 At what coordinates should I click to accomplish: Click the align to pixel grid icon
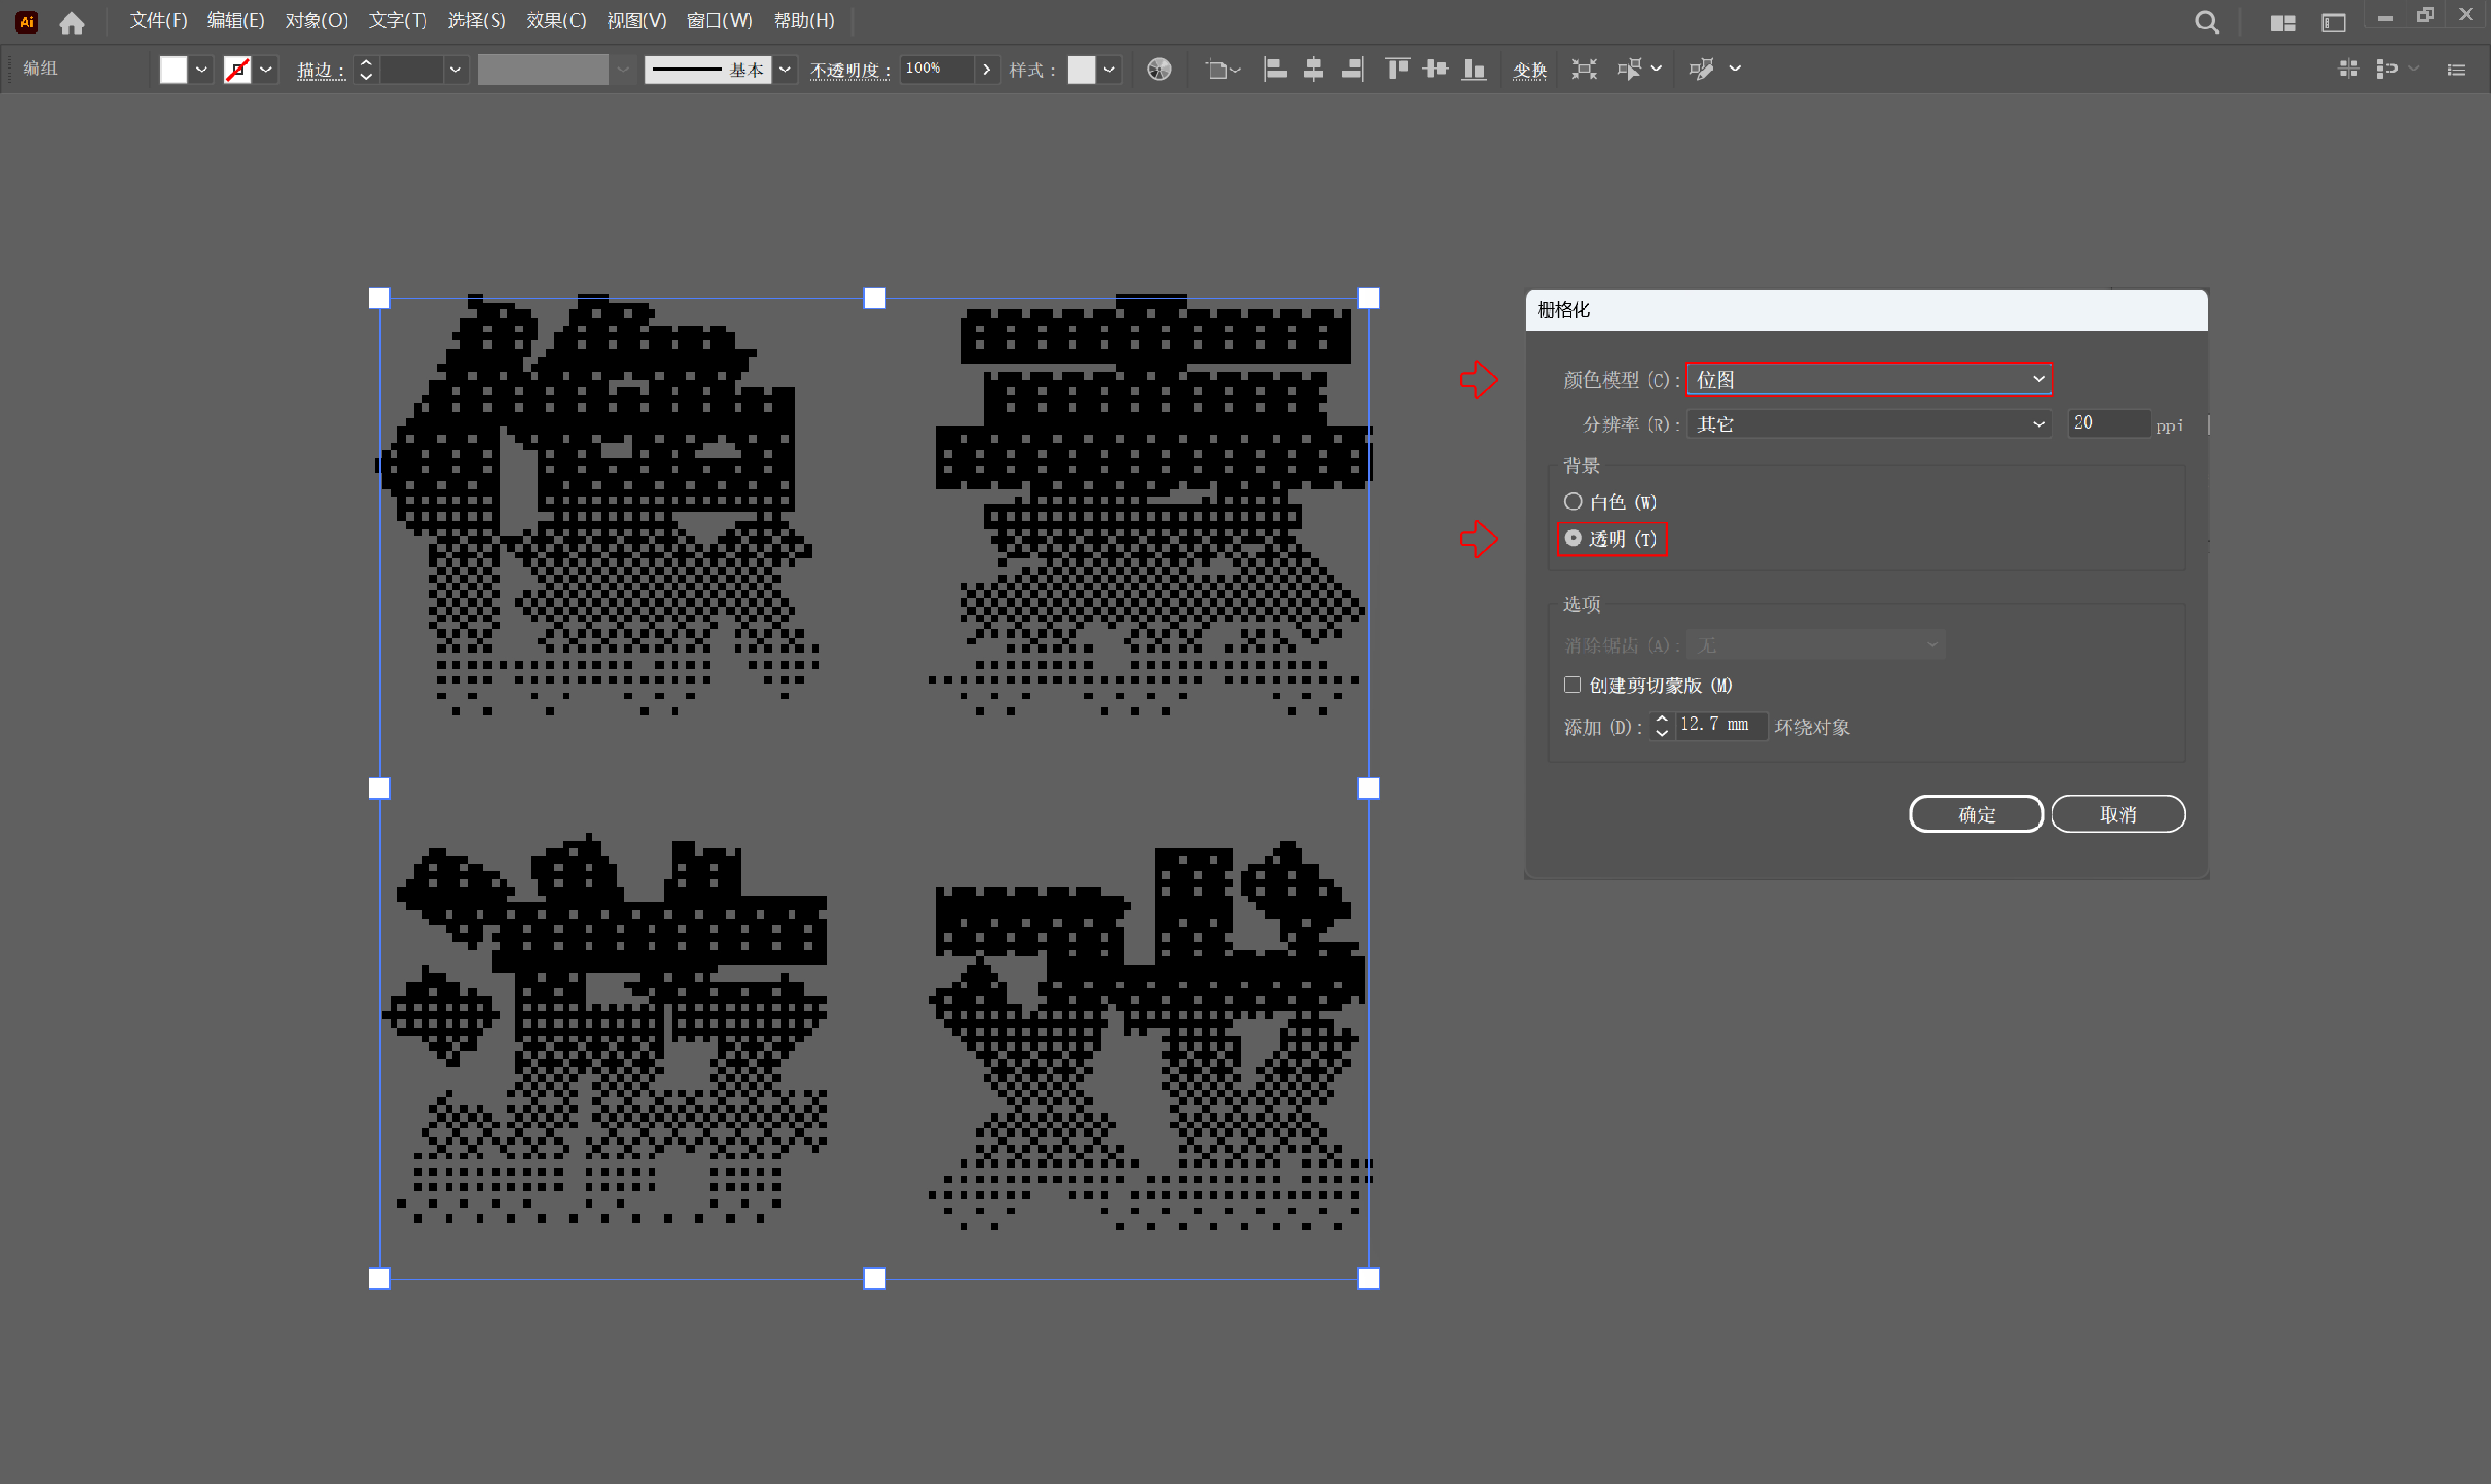click(2348, 68)
